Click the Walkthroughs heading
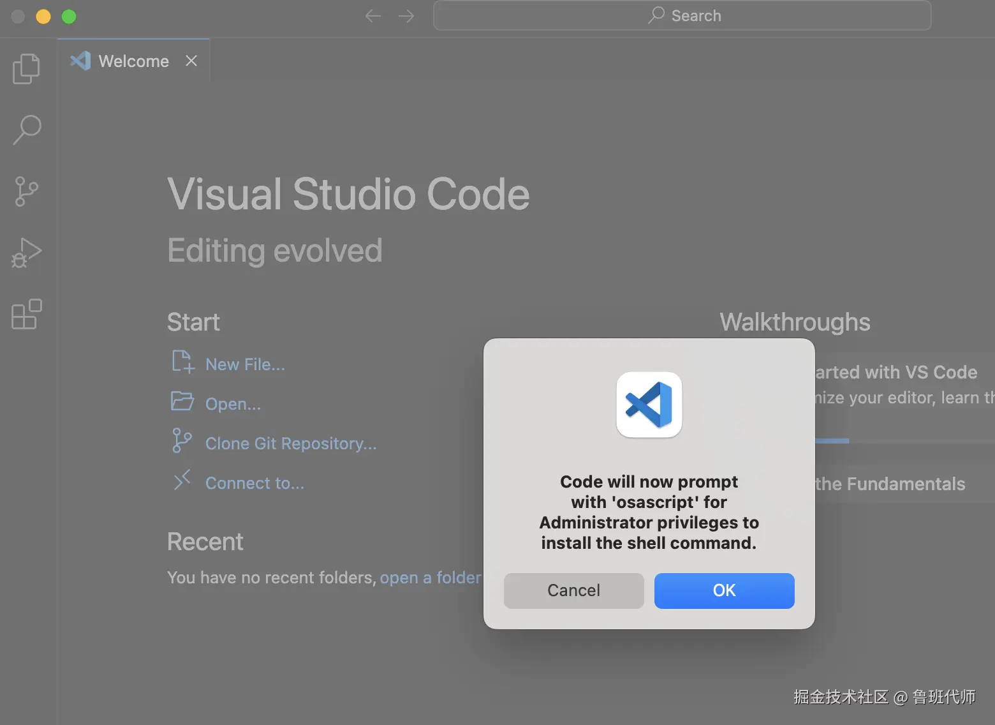The image size is (995, 725). (795, 322)
